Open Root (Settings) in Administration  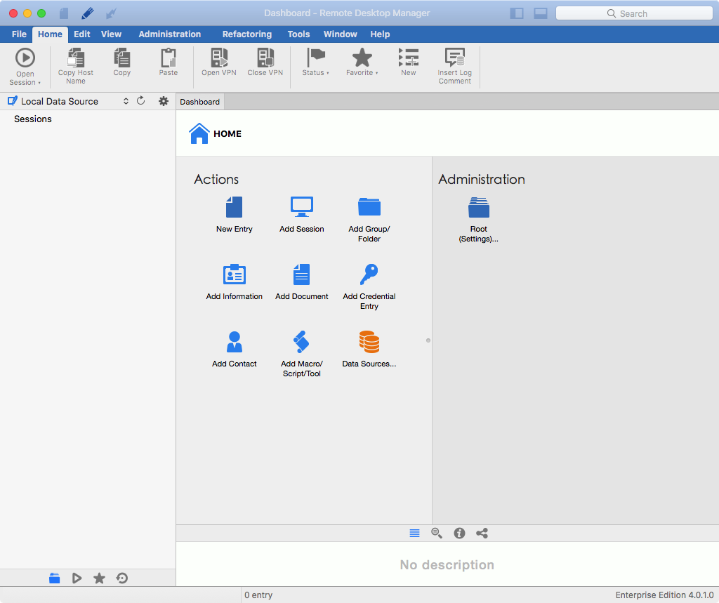point(479,220)
